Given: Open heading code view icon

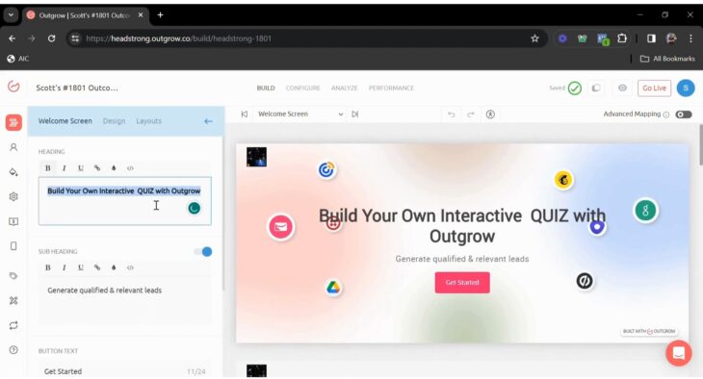Looking at the screenshot, I should point(130,168).
